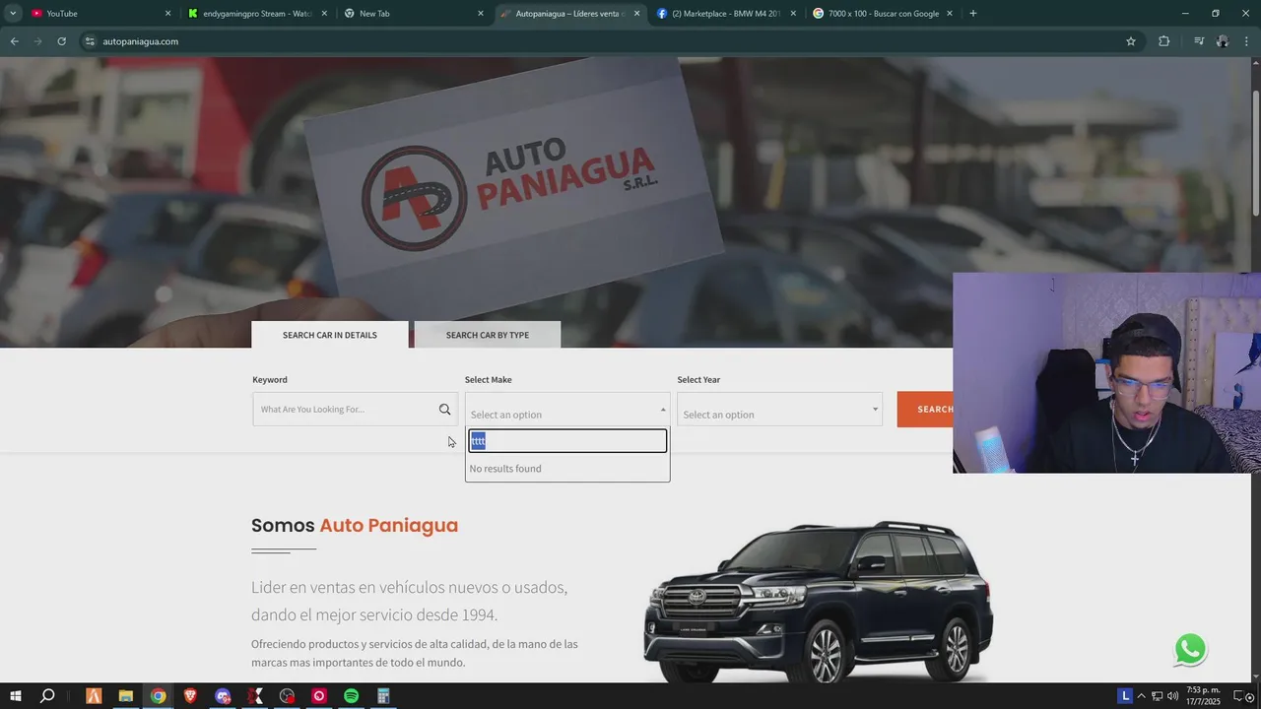
Task: Open a new browser tab
Action: tap(973, 14)
